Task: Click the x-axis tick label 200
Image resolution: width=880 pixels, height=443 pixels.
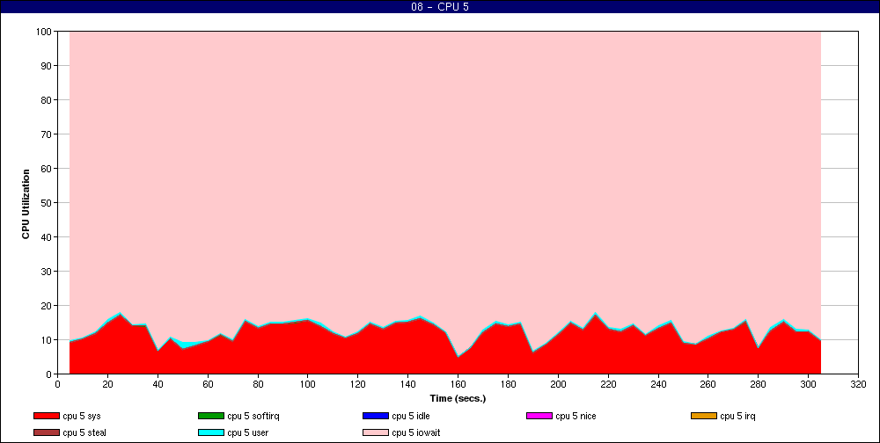Action: point(558,384)
